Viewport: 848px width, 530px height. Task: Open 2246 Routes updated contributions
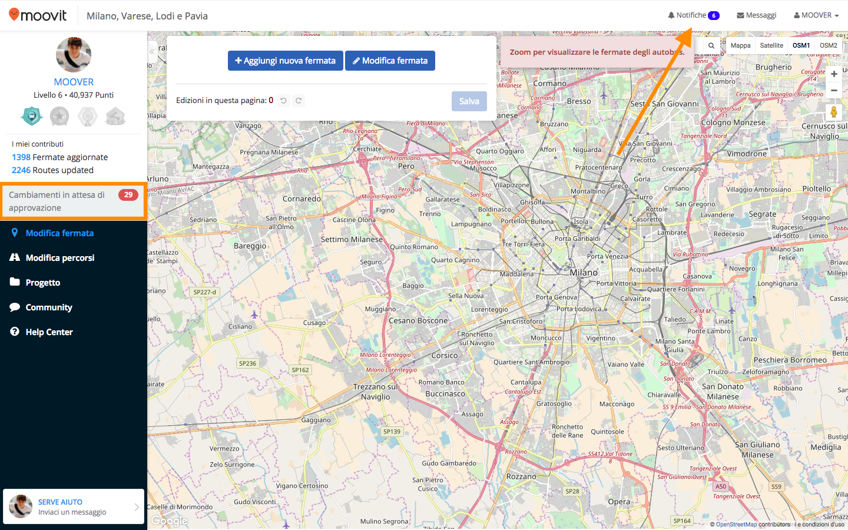[x=52, y=170]
